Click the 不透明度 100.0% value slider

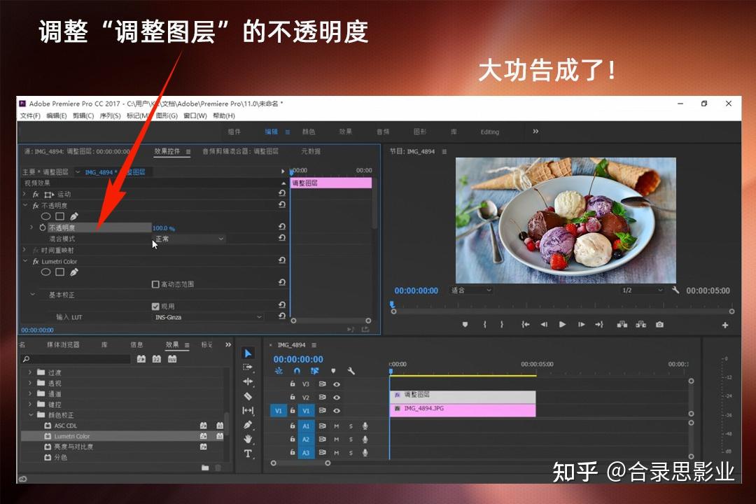(162, 227)
